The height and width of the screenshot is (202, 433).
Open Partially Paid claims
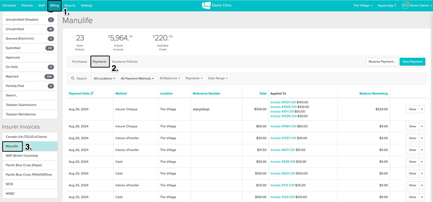30,86
